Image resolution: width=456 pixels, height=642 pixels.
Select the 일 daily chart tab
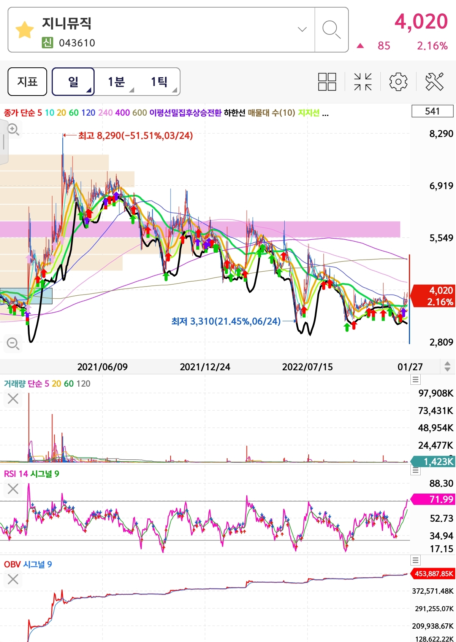pyautogui.click(x=73, y=81)
